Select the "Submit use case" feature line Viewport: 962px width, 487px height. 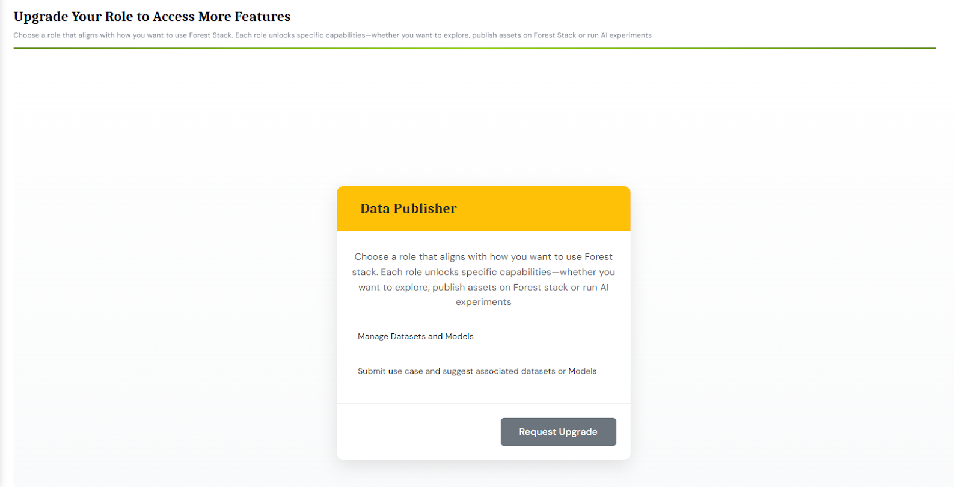point(477,371)
